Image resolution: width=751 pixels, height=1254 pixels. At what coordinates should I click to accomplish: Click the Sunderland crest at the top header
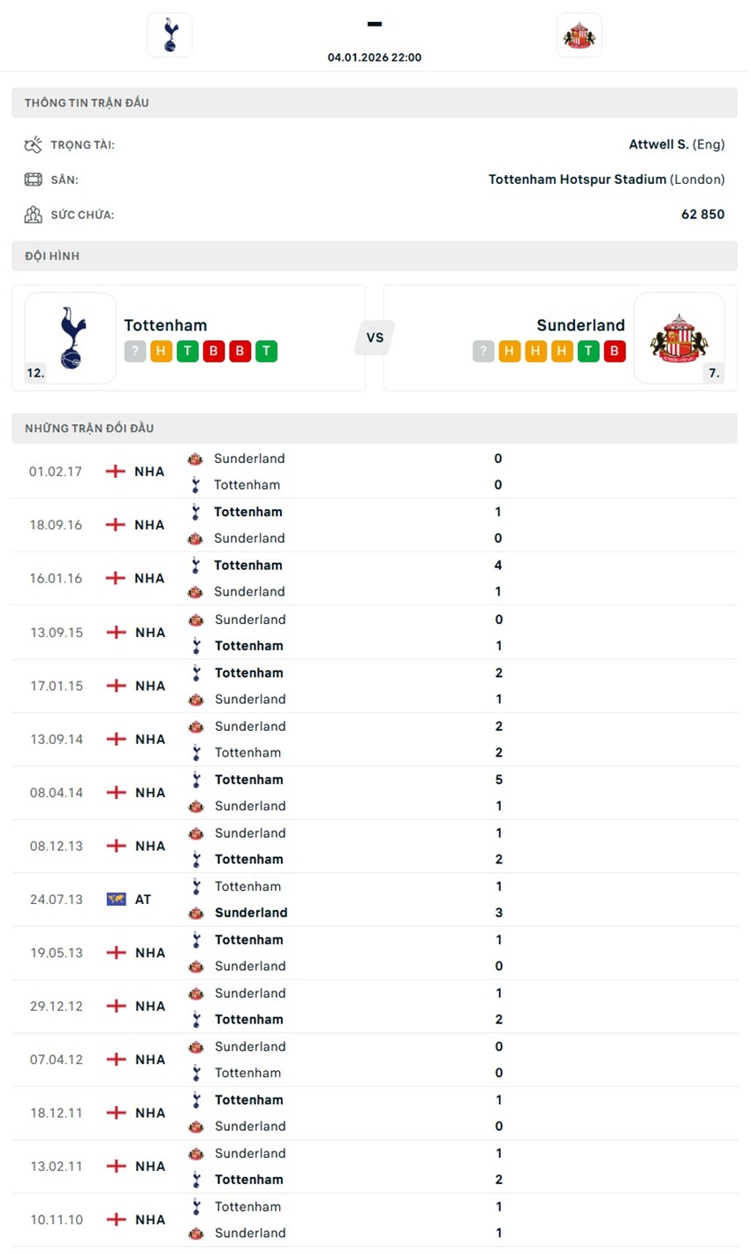click(x=579, y=34)
